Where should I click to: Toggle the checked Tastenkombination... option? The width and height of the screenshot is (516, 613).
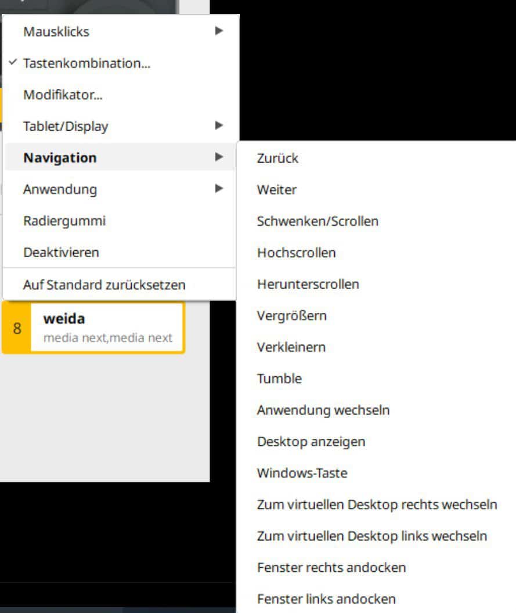pos(87,63)
